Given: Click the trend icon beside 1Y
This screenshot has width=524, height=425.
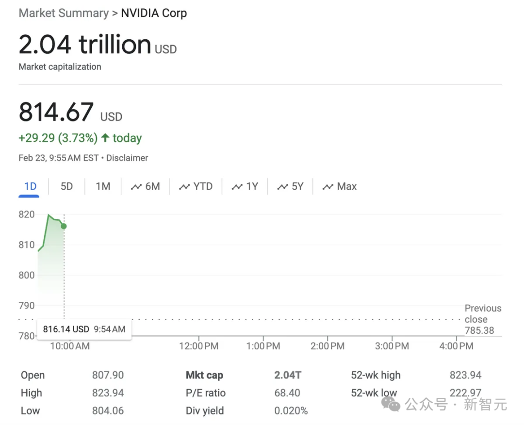Looking at the screenshot, I should coord(237,187).
